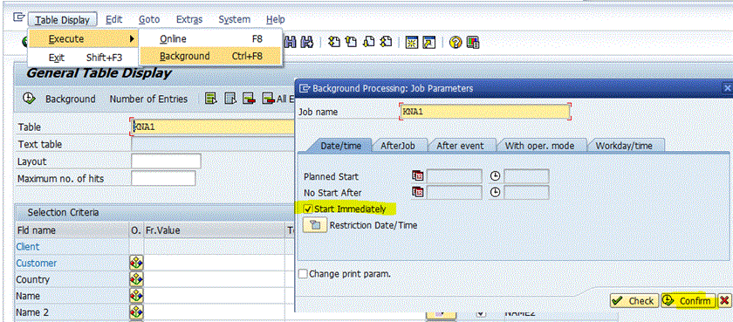This screenshot has width=733, height=322.
Task: Click the Find Next binoculars icon
Action: coord(306,43)
